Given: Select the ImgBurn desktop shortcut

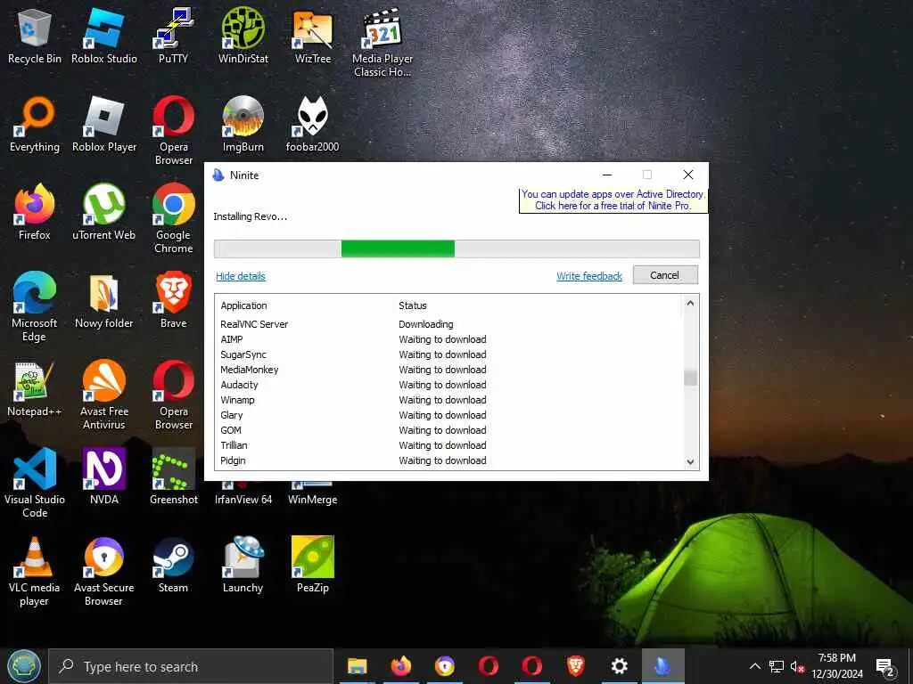Looking at the screenshot, I should click(x=243, y=125).
